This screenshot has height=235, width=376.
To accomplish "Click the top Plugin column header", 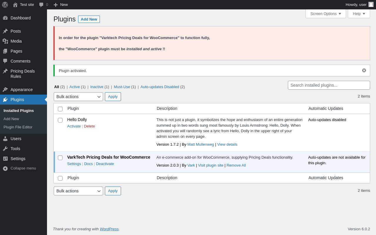I will 73,108.
